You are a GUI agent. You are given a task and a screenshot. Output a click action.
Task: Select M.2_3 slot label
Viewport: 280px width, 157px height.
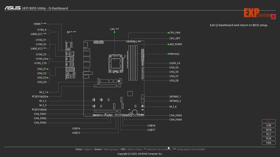pyautogui.click(x=43, y=105)
